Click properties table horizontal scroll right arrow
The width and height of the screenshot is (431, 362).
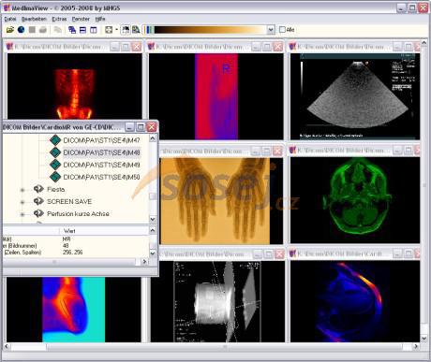tap(144, 261)
